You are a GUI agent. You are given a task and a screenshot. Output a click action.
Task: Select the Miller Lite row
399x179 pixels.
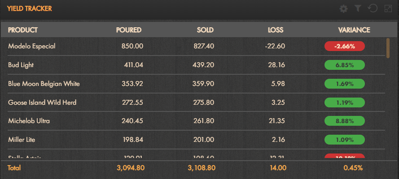[196, 140]
